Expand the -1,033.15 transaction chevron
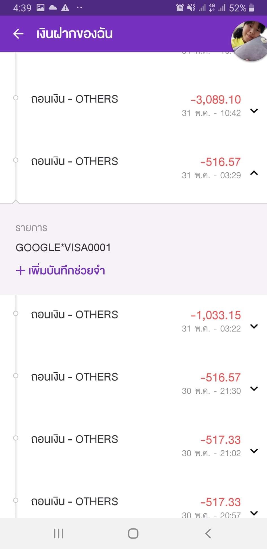 point(254,326)
